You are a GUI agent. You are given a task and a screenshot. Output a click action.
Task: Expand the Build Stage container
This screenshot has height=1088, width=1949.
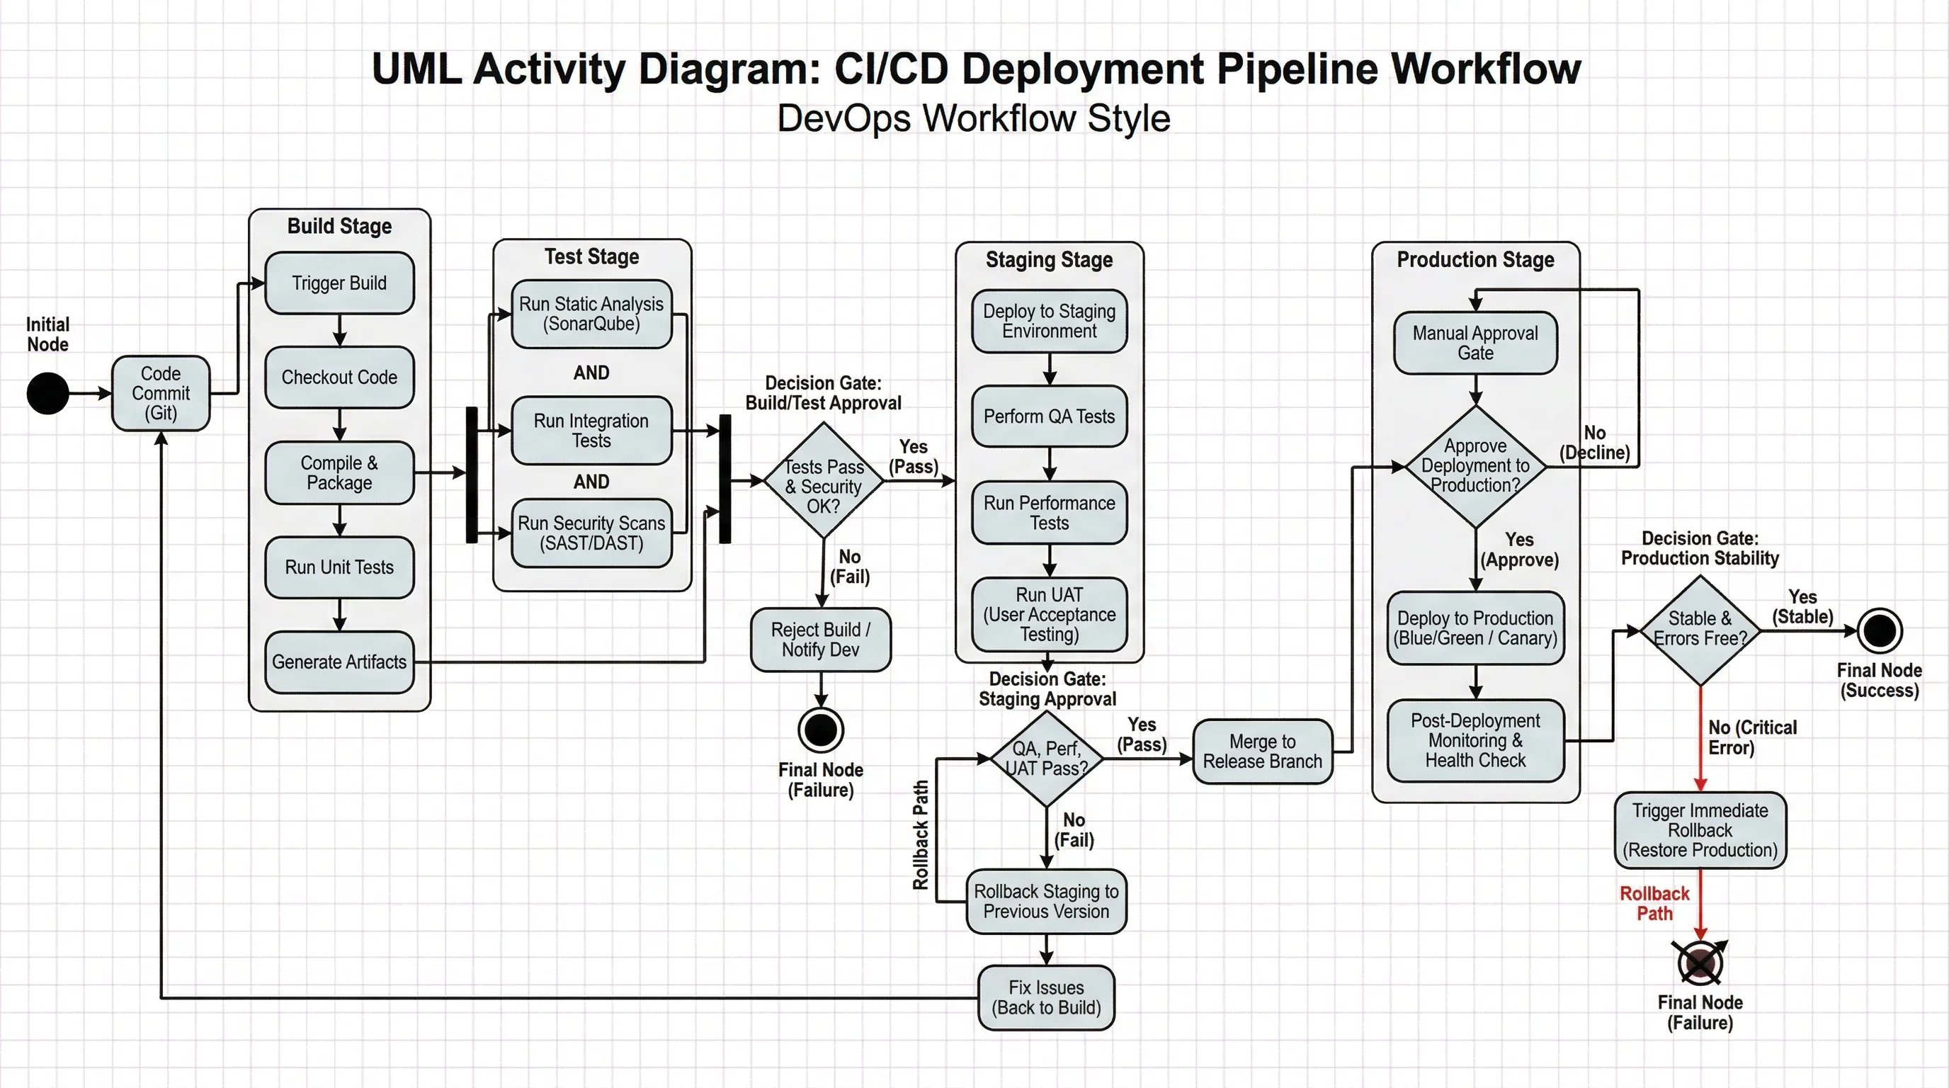[x=339, y=226]
